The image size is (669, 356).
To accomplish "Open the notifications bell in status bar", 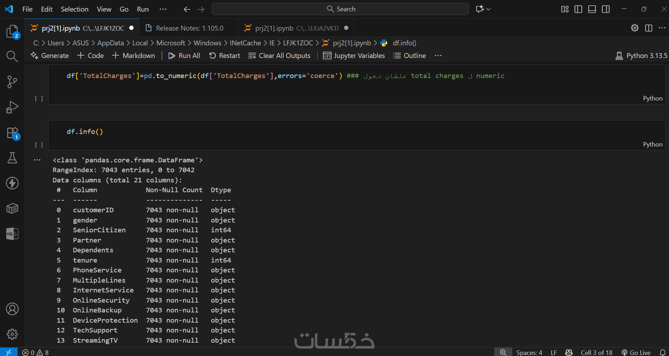I will 662,352.
